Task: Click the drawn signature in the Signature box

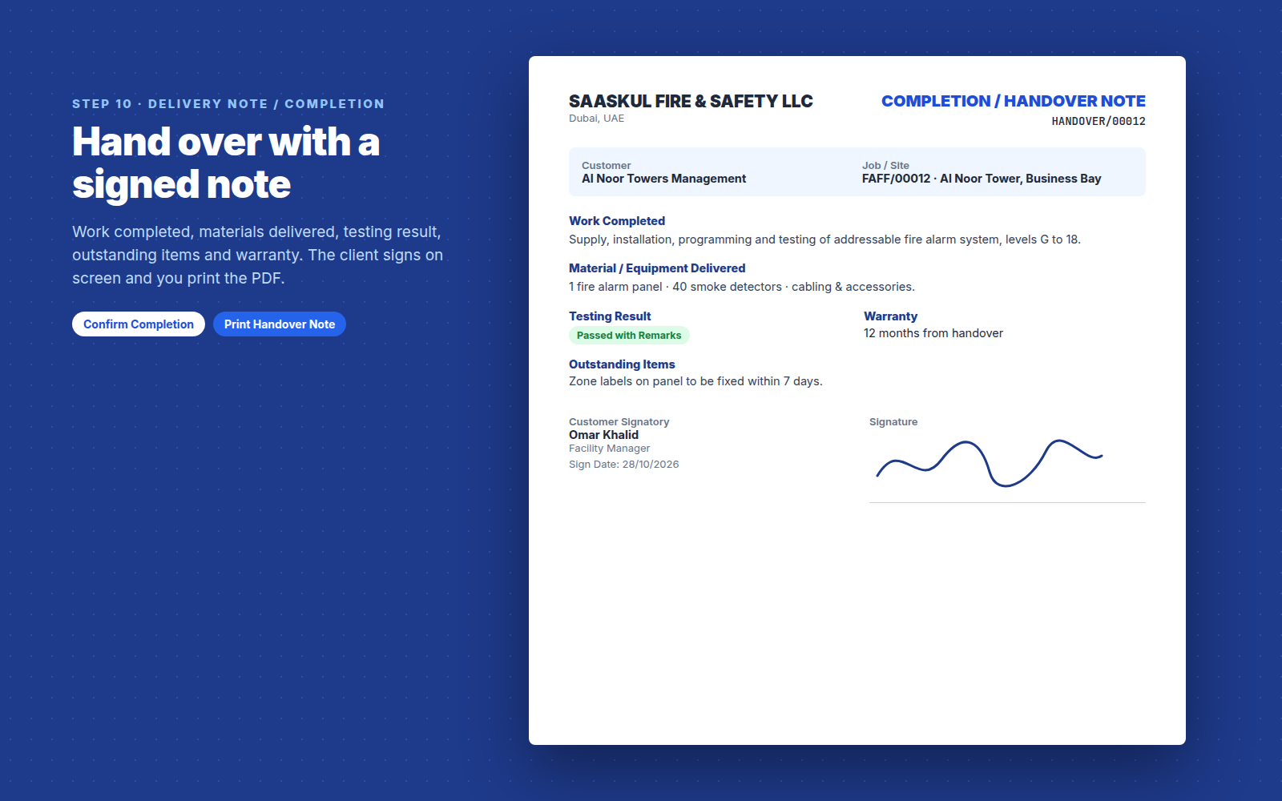Action: click(x=990, y=463)
